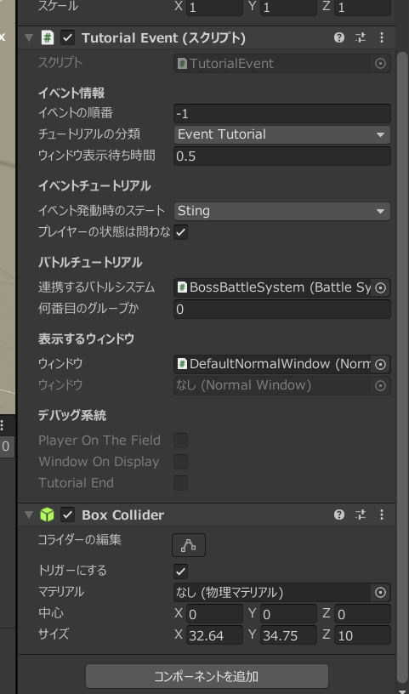The height and width of the screenshot is (694, 409).
Task: Open the Box Collider component's more-options menu
Action: tap(382, 515)
